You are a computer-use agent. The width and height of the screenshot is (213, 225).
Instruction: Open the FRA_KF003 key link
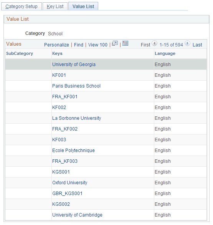tap(65, 161)
